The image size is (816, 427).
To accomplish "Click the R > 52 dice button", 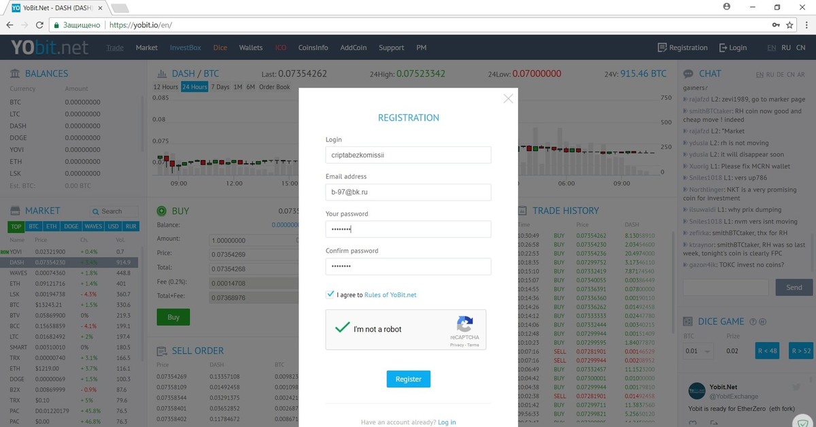I will click(x=801, y=351).
